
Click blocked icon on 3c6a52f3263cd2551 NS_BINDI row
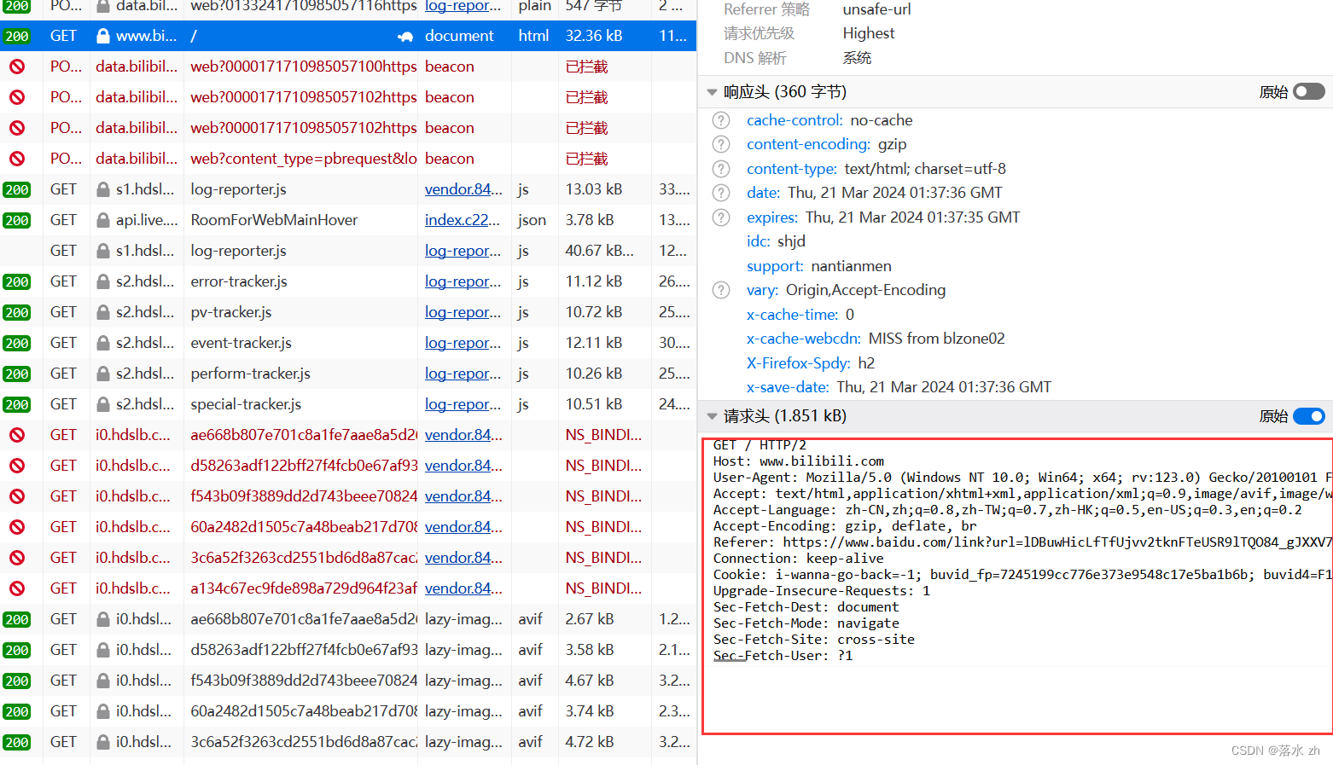pyautogui.click(x=17, y=558)
